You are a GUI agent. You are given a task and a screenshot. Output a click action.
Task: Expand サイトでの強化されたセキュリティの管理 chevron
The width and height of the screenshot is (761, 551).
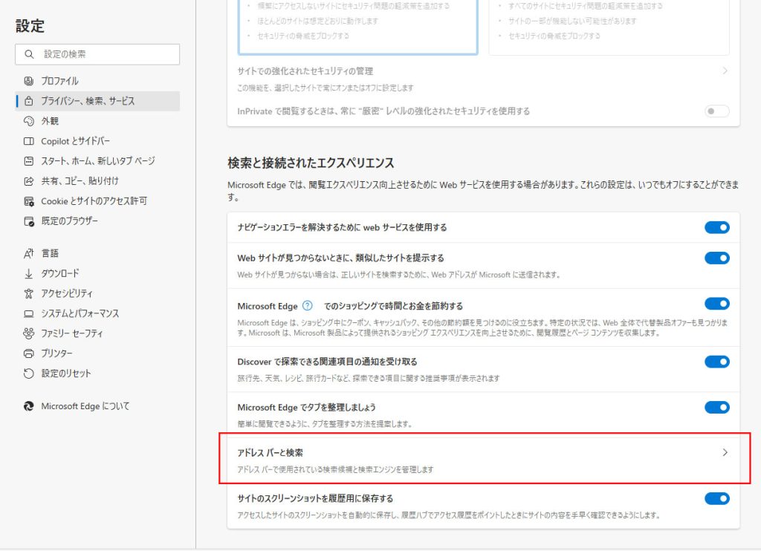pyautogui.click(x=725, y=71)
